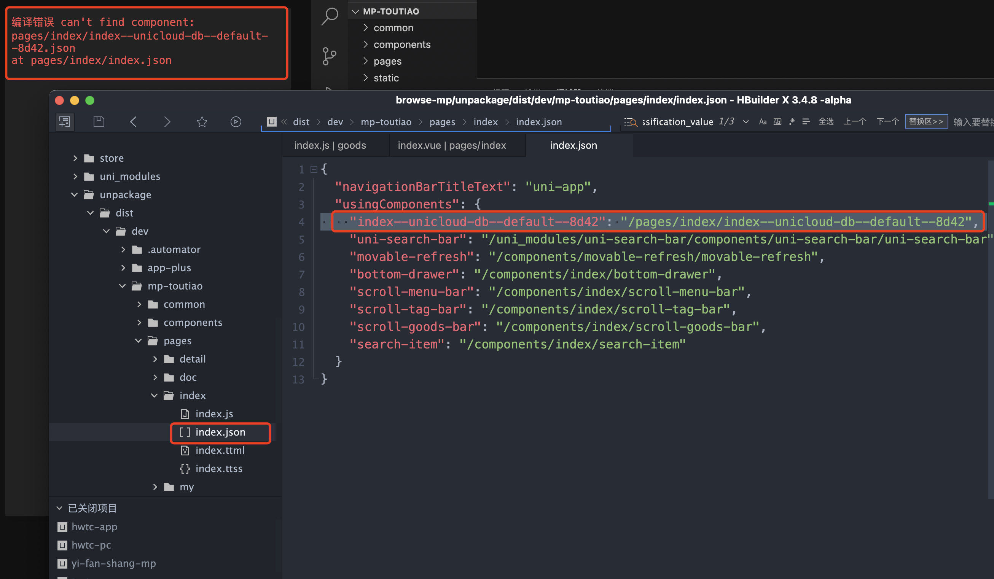Click the uni_modules folder icon

(x=89, y=176)
